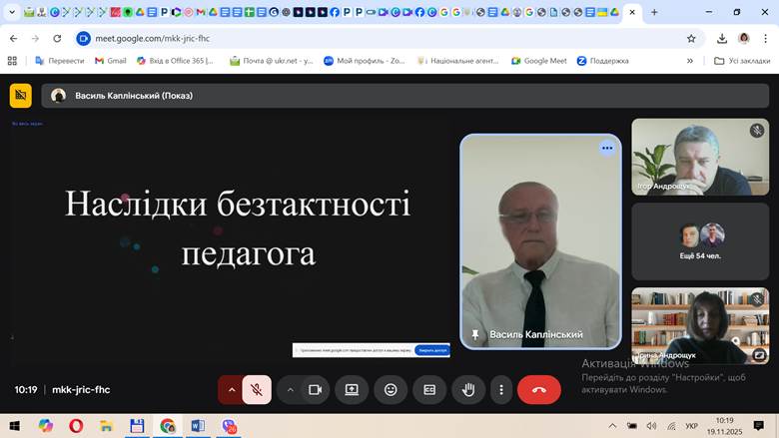Open the Gmail bookmark

click(x=112, y=61)
